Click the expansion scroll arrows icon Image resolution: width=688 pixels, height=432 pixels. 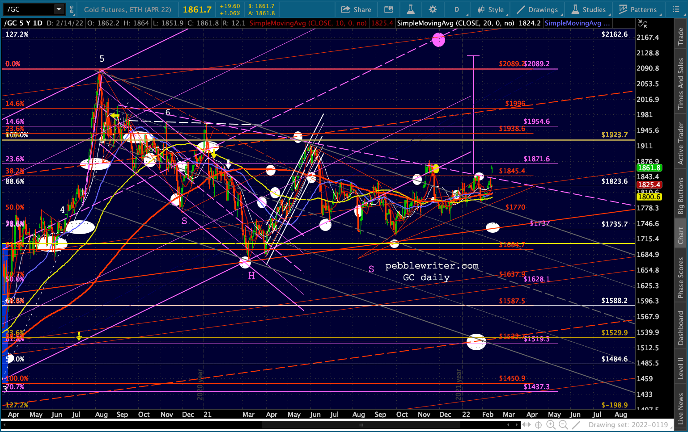click(x=526, y=425)
